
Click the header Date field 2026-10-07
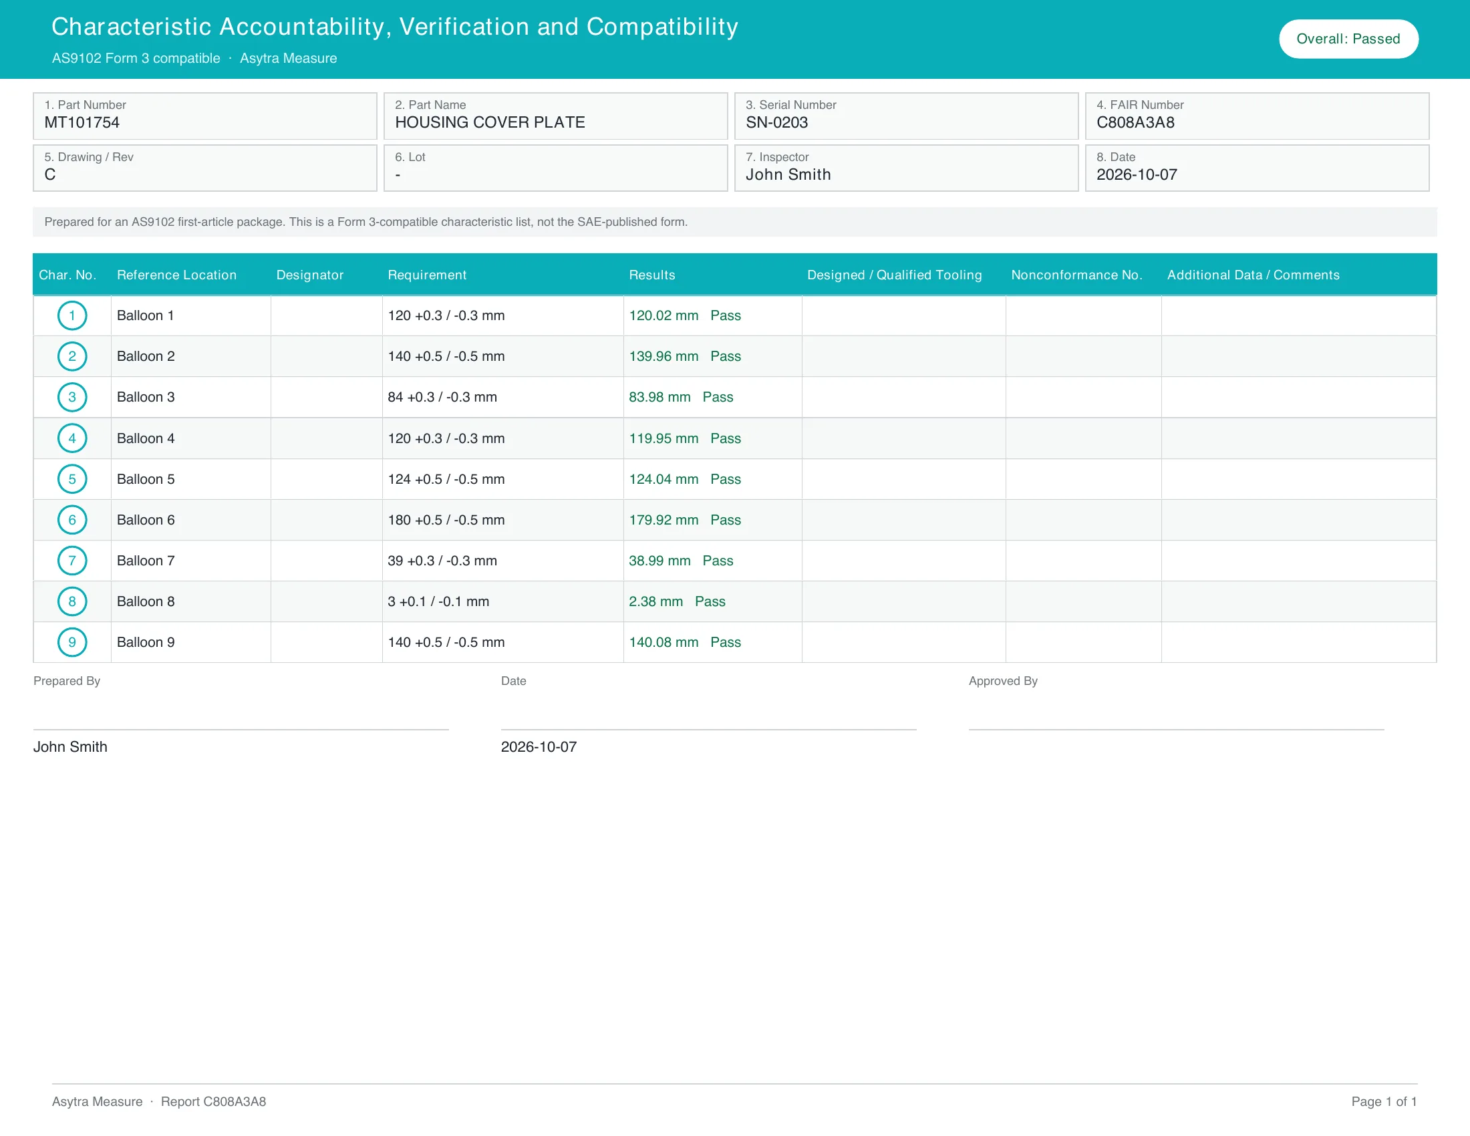(1257, 168)
